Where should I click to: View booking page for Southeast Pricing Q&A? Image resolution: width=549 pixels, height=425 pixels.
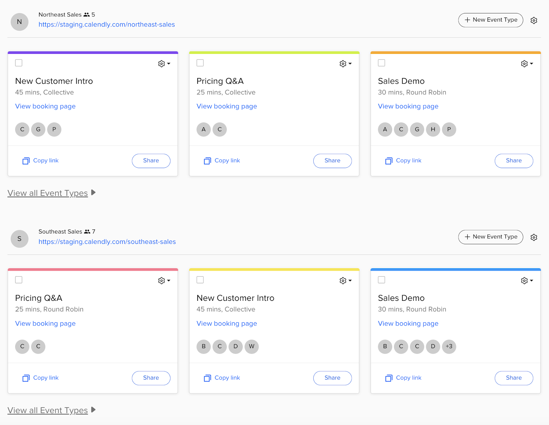point(45,323)
